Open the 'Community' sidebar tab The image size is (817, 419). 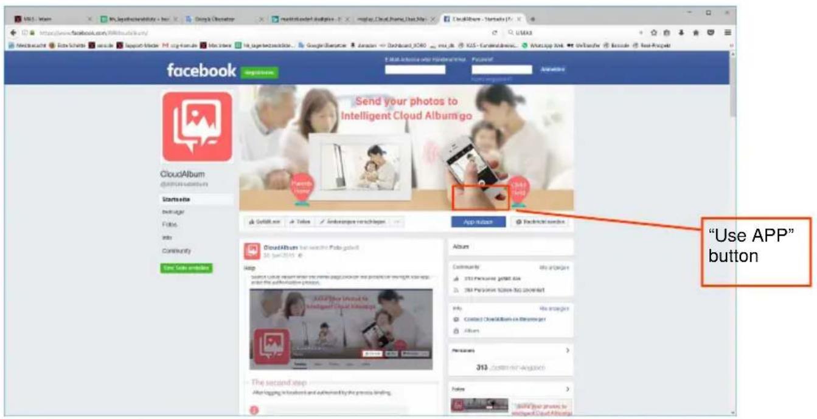176,251
